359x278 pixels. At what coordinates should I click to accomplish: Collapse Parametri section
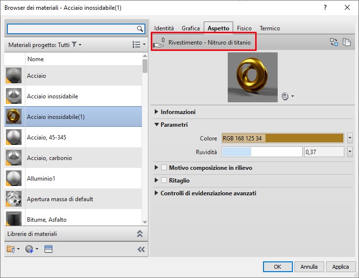pyautogui.click(x=157, y=124)
